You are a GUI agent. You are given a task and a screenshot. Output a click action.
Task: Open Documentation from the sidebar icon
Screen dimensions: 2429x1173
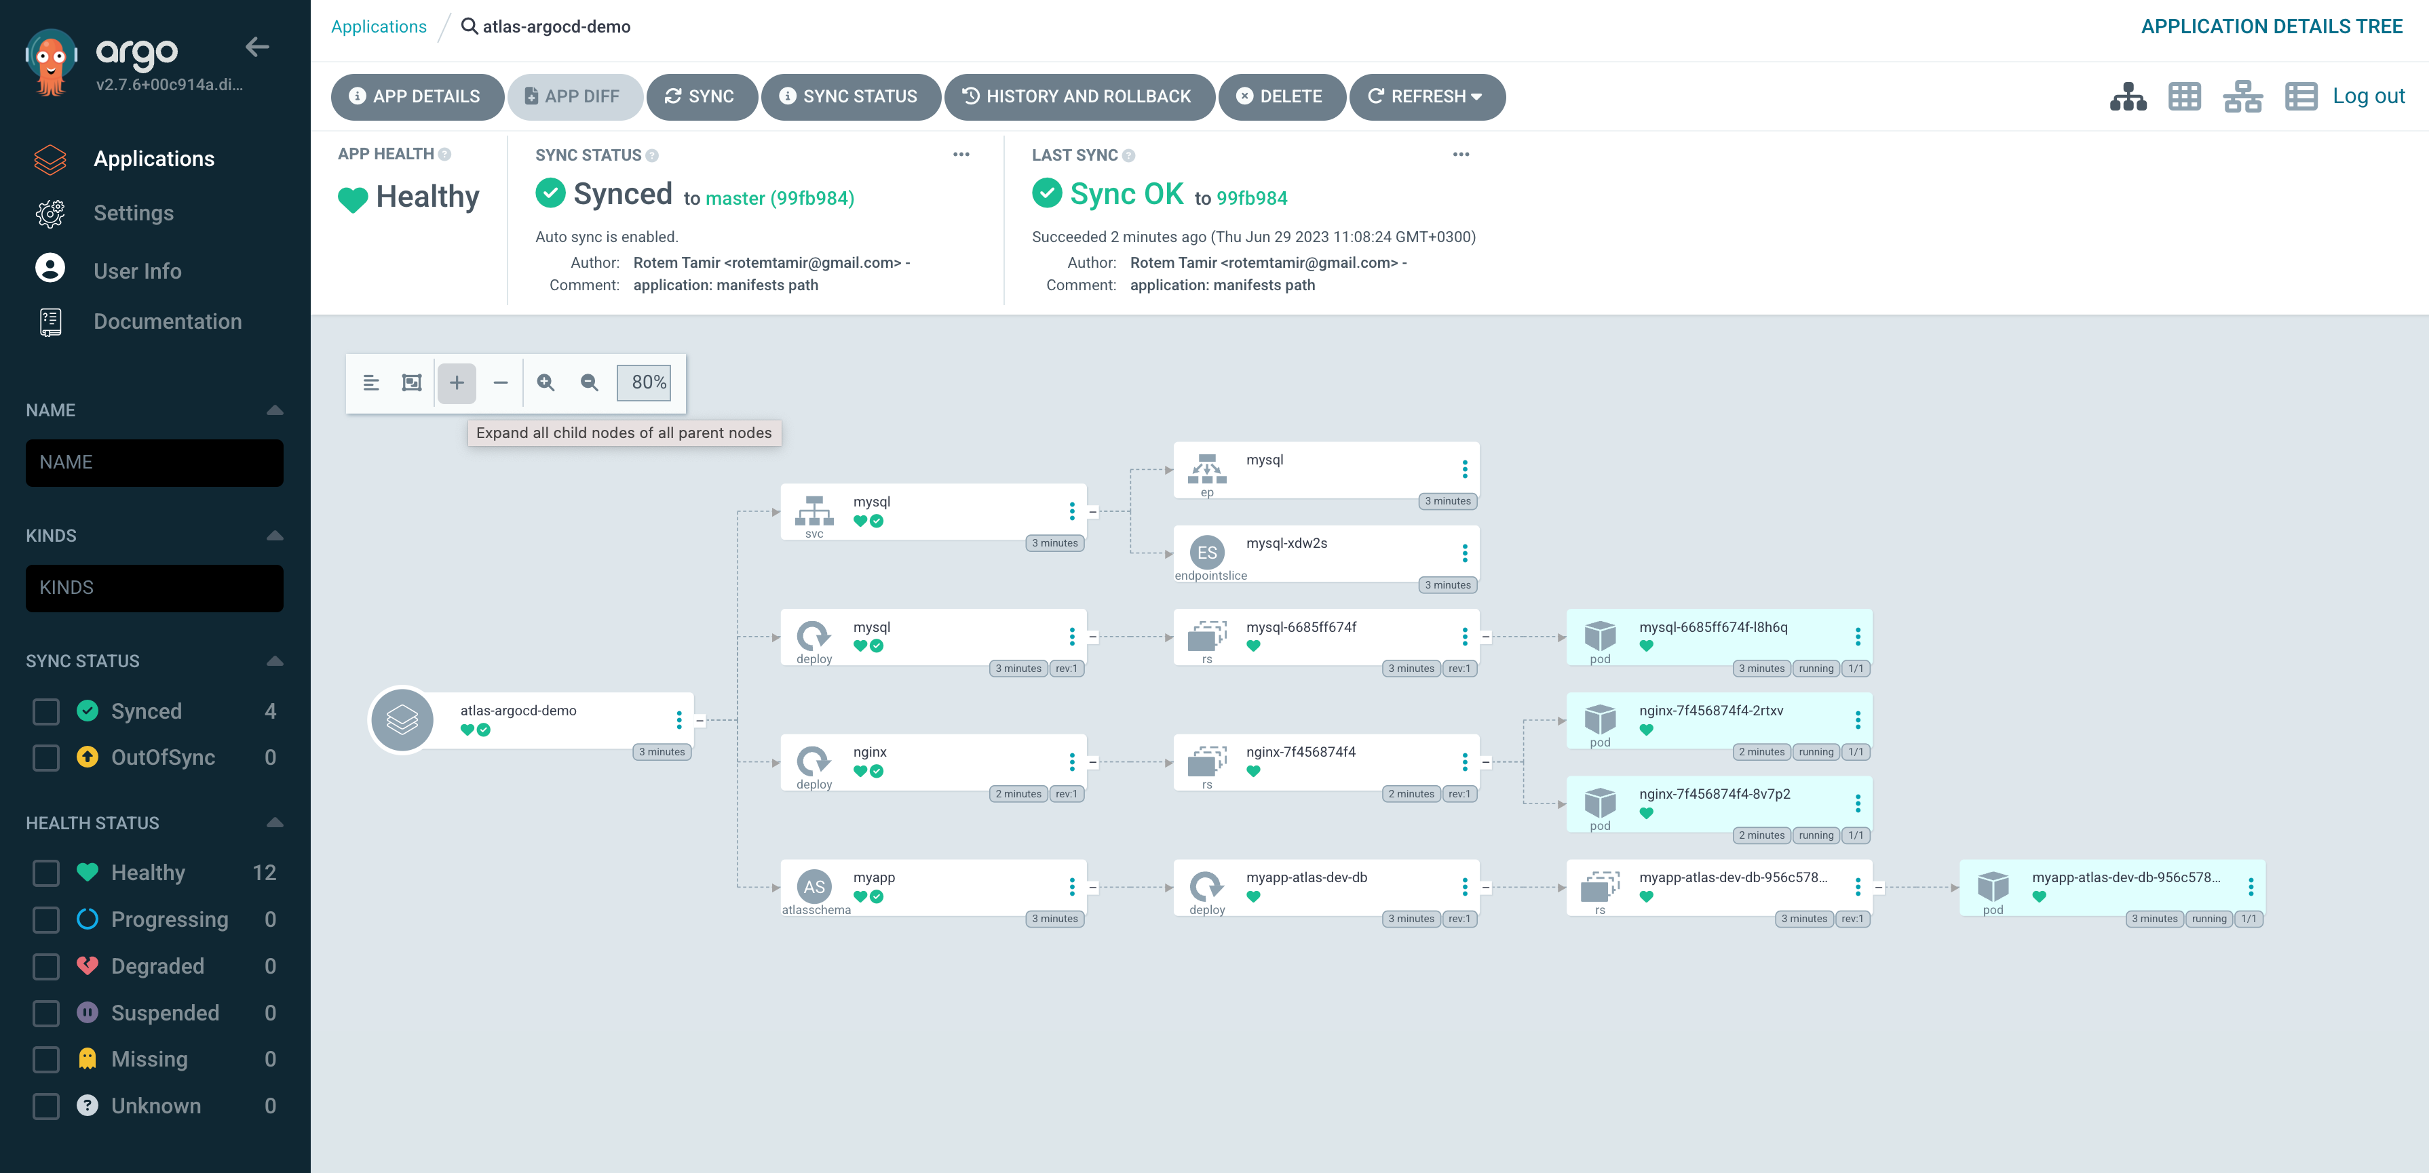49,321
